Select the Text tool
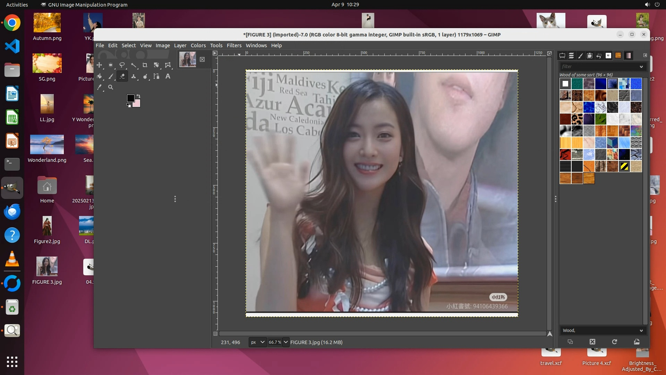The width and height of the screenshot is (666, 375). 168,76
